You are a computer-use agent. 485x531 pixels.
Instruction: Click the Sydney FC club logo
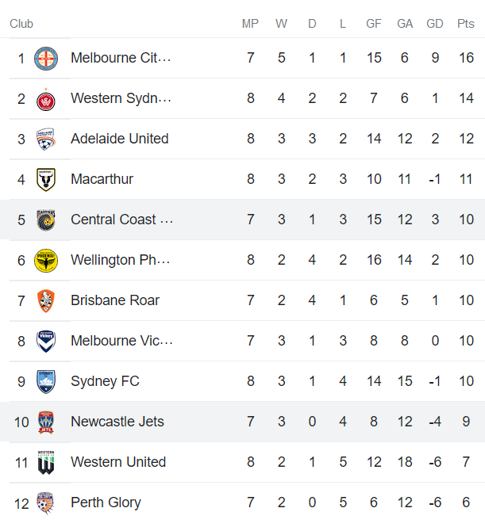[46, 381]
